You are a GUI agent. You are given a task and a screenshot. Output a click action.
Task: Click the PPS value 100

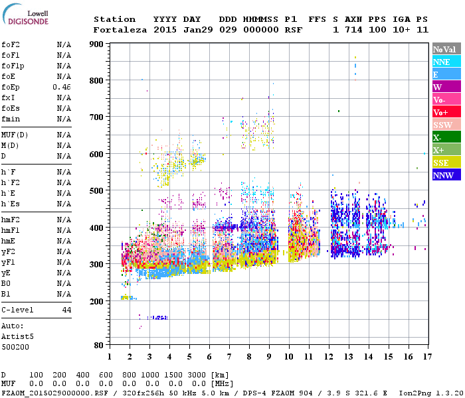tap(377, 30)
